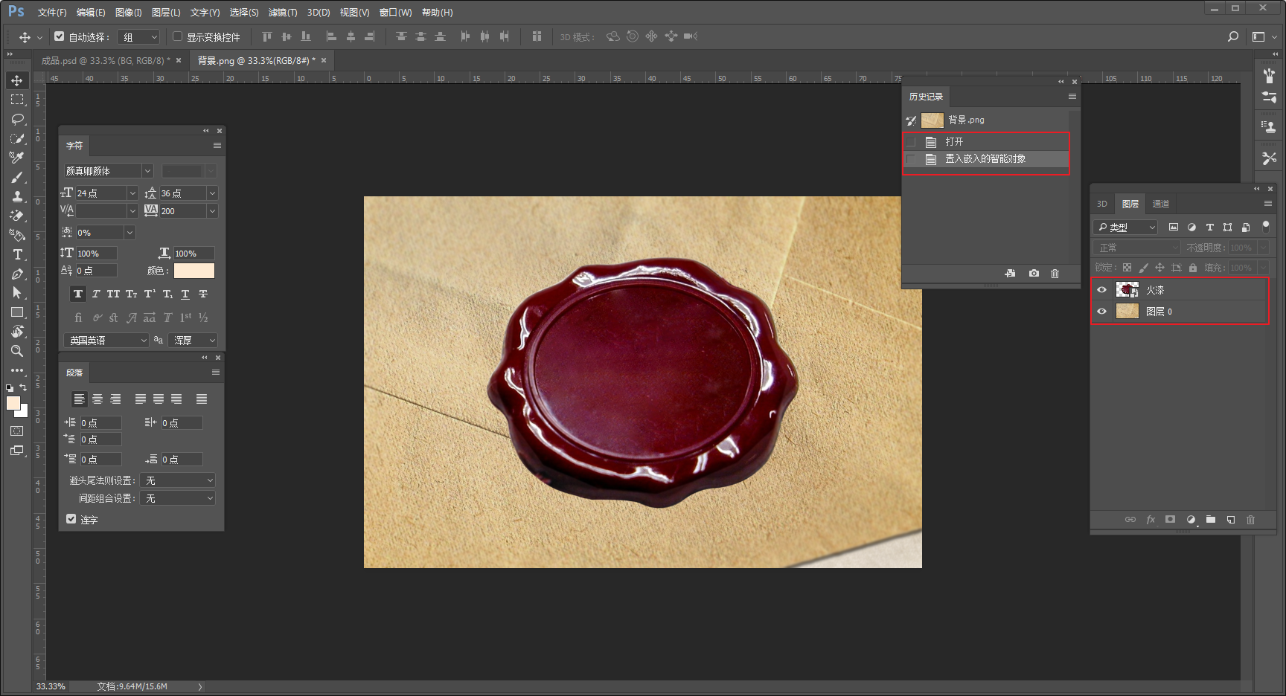This screenshot has width=1286, height=696.
Task: Set history brush source to 置入嵌入的智能对象 state
Action: tap(911, 159)
